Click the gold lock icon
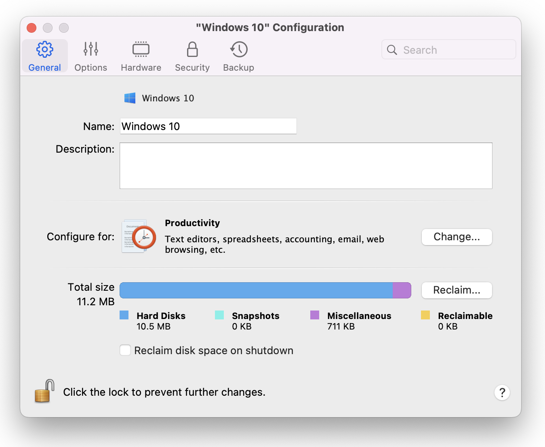 click(44, 391)
